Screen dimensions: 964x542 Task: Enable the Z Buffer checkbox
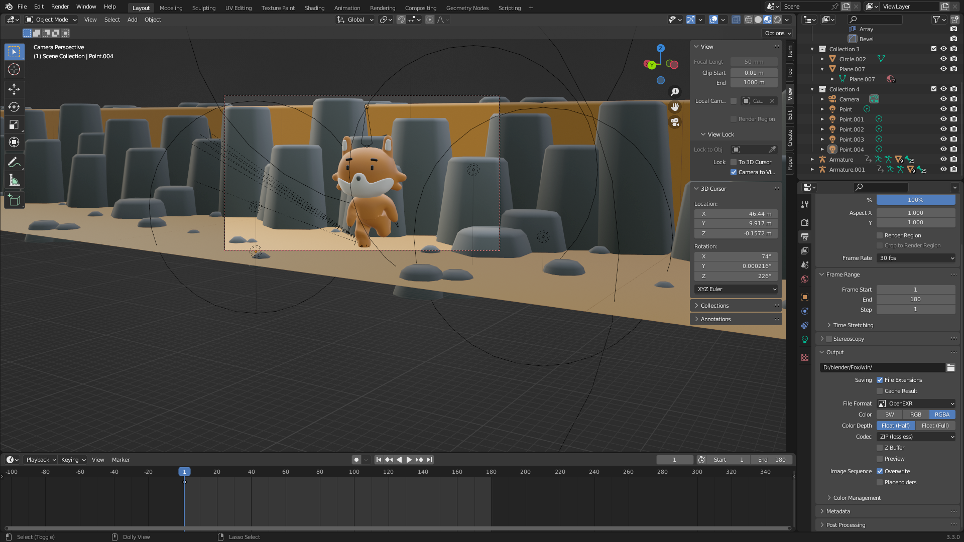pyautogui.click(x=880, y=448)
